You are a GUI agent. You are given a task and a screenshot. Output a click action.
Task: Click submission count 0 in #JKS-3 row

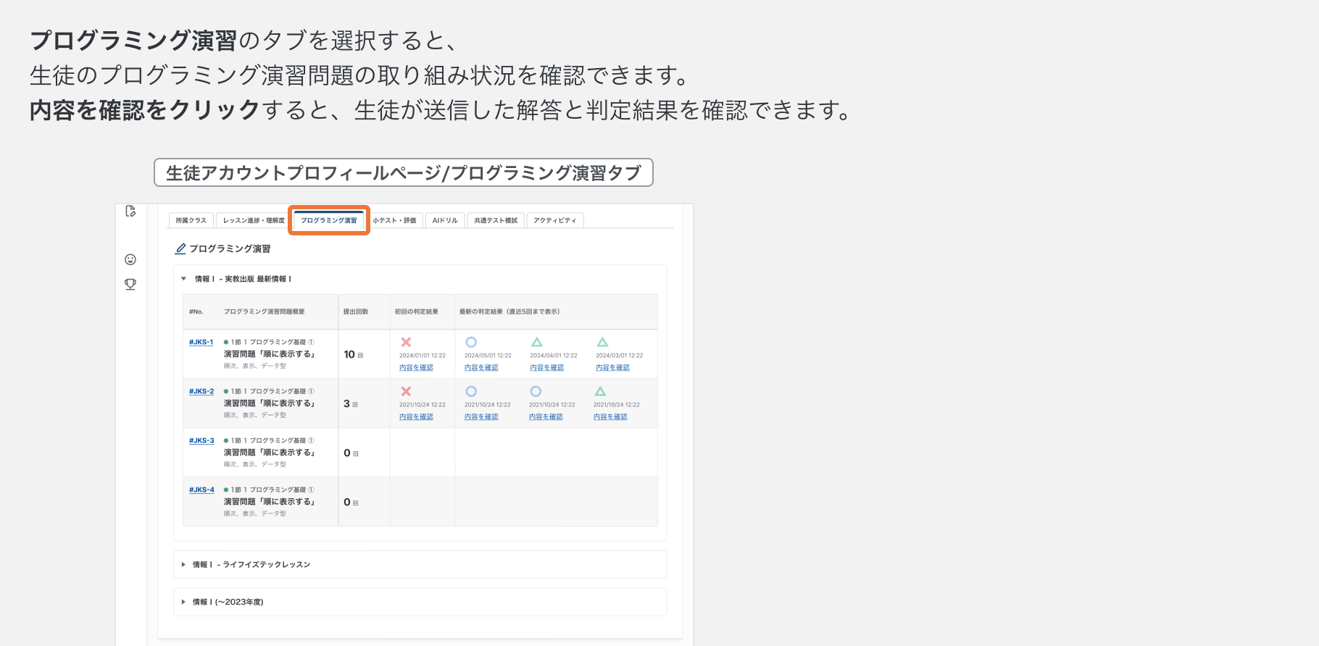tap(347, 453)
